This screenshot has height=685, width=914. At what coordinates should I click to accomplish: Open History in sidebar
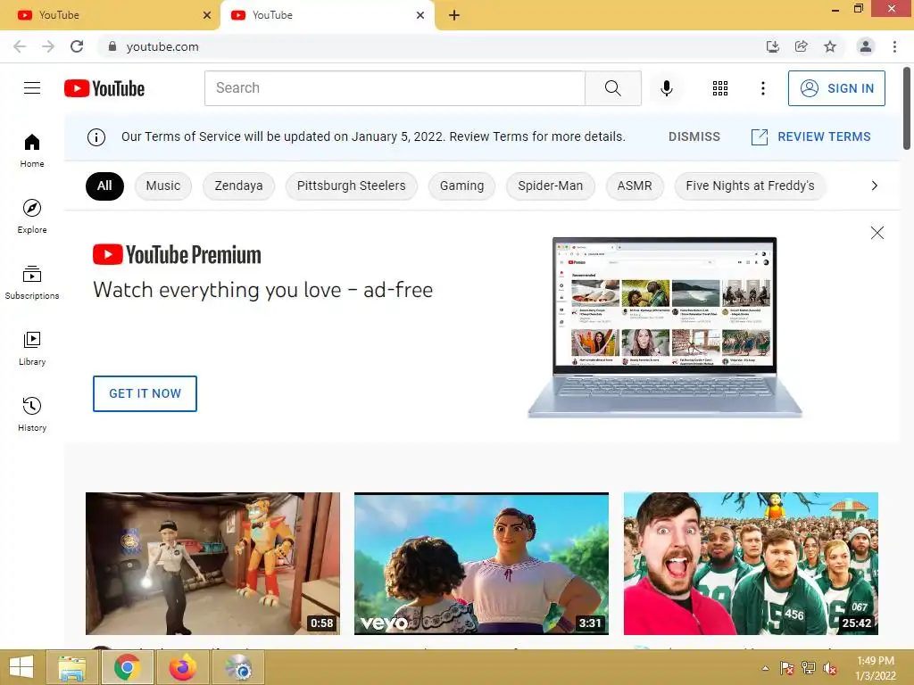coord(32,414)
